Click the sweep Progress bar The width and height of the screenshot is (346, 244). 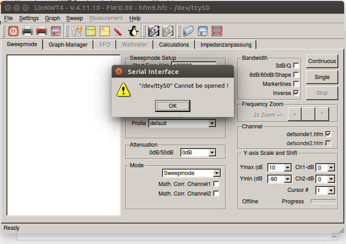[323, 202]
